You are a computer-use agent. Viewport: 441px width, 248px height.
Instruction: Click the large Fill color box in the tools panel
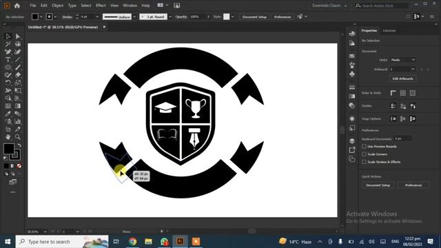coord(9,149)
